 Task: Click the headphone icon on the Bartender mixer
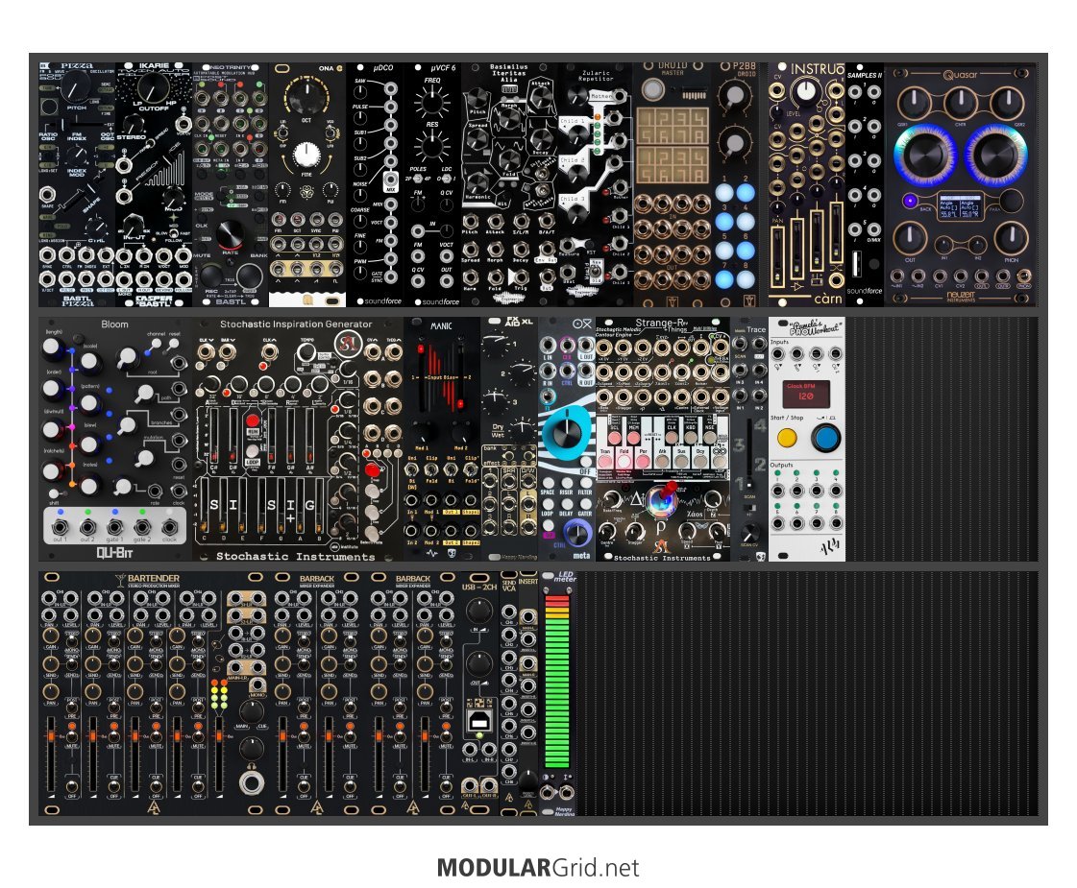point(252,766)
